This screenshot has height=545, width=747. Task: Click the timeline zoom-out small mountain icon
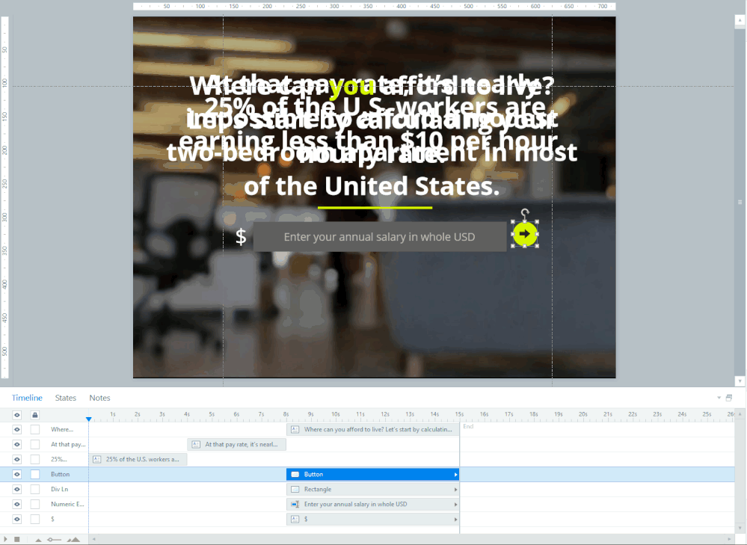[38, 539]
